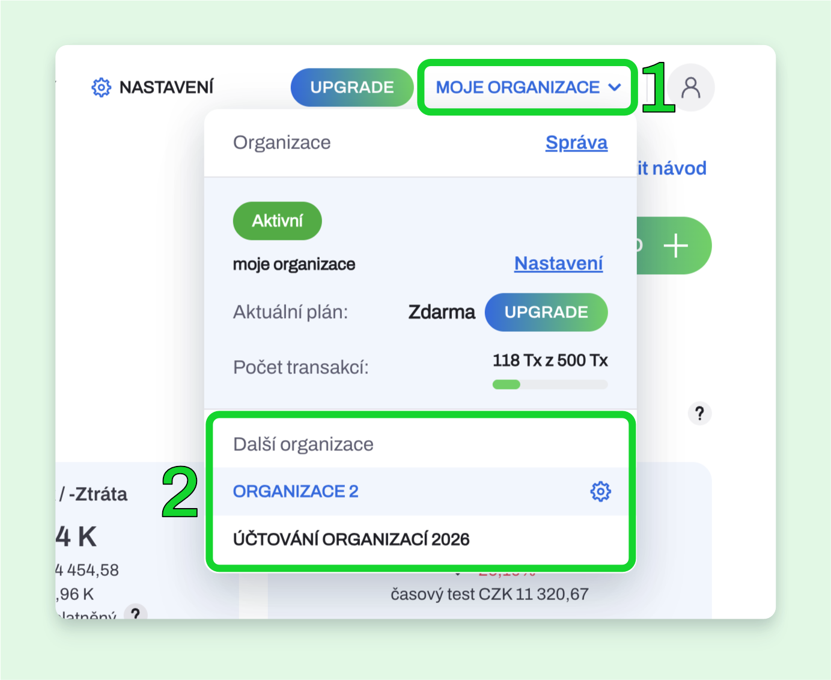Click the question mark icon at bottom left
Screen dimensions: 831x680
136,612
